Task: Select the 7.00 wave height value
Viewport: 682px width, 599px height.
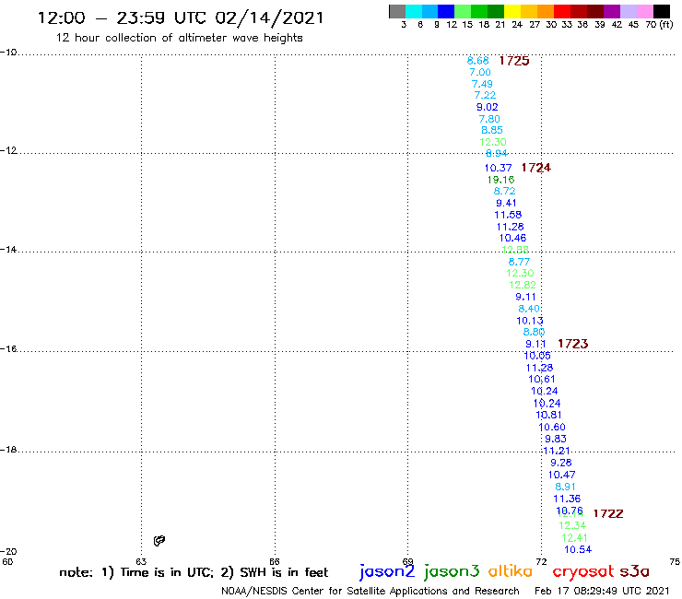Action: point(480,72)
